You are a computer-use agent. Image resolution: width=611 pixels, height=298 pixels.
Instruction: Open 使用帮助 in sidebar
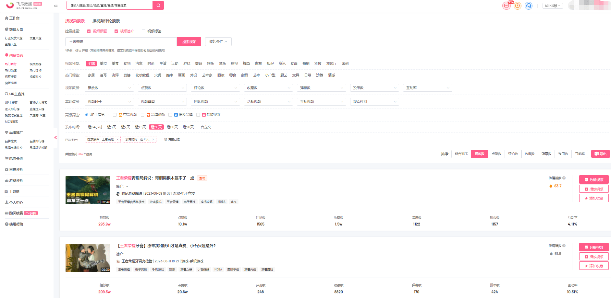[14, 224]
